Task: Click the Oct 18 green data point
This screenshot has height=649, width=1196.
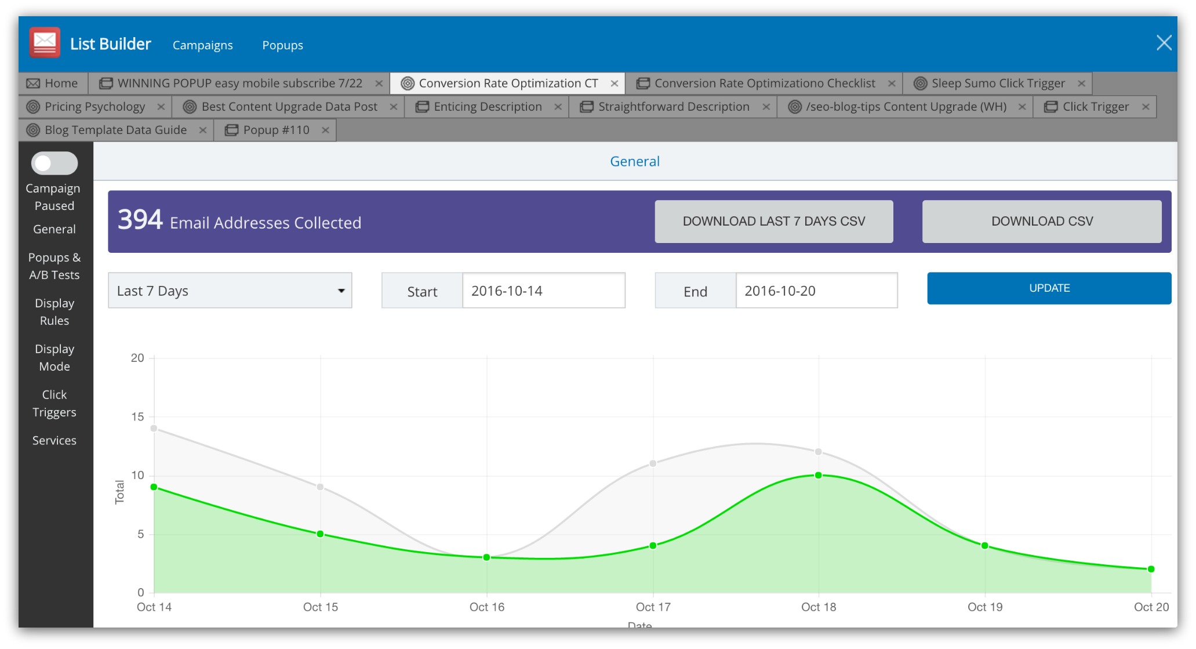Action: (x=818, y=476)
